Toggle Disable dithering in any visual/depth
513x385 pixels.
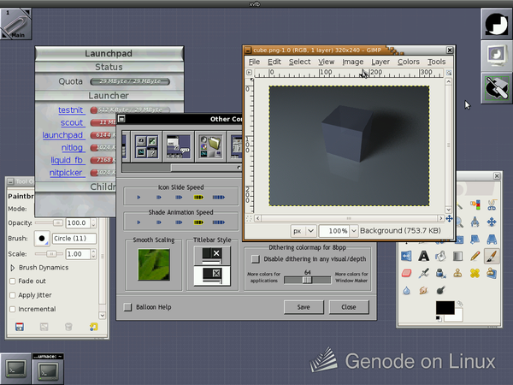[255, 259]
